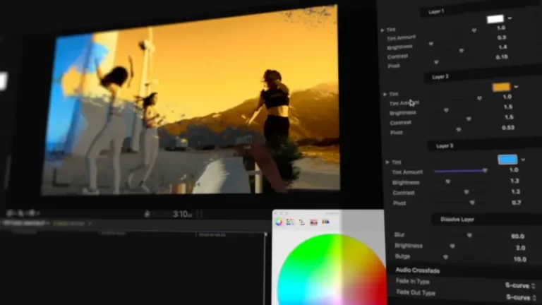Click Layer 2 Pivot value 0.53
The height and width of the screenshot is (305, 542).
pos(508,128)
